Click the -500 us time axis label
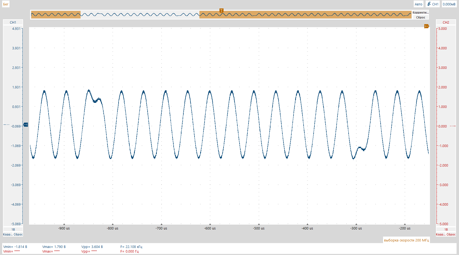This screenshot has height=255, width=459. pyautogui.click(x=259, y=228)
